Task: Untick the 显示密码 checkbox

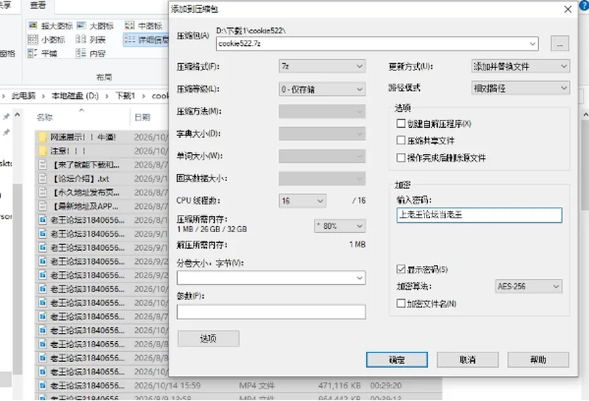Action: point(401,269)
